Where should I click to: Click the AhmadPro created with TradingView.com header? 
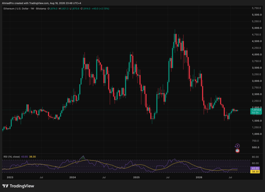(42, 3)
